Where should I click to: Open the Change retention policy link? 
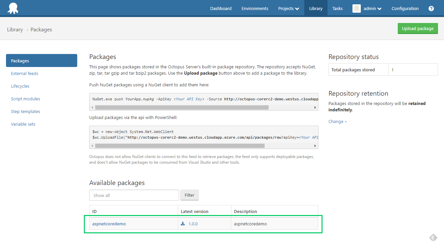coord(337,121)
